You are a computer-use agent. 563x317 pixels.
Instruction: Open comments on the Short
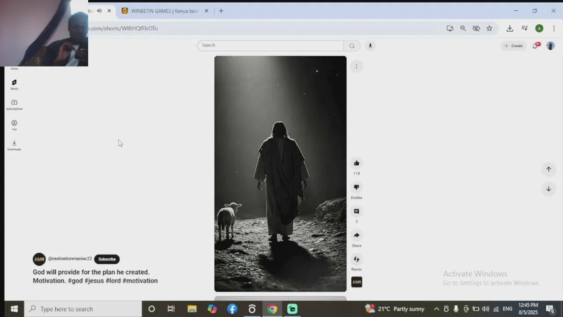(x=357, y=211)
